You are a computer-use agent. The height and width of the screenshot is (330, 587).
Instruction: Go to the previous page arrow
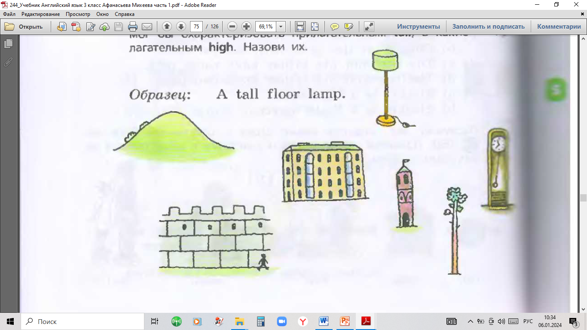click(x=167, y=27)
